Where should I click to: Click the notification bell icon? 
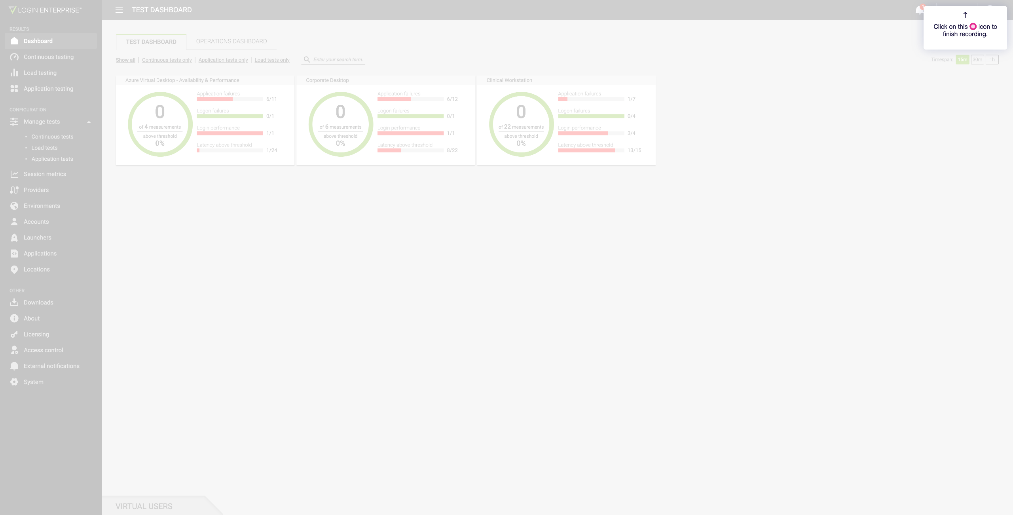[x=919, y=10]
